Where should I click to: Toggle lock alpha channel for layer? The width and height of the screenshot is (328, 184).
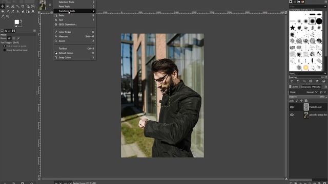[306, 101]
